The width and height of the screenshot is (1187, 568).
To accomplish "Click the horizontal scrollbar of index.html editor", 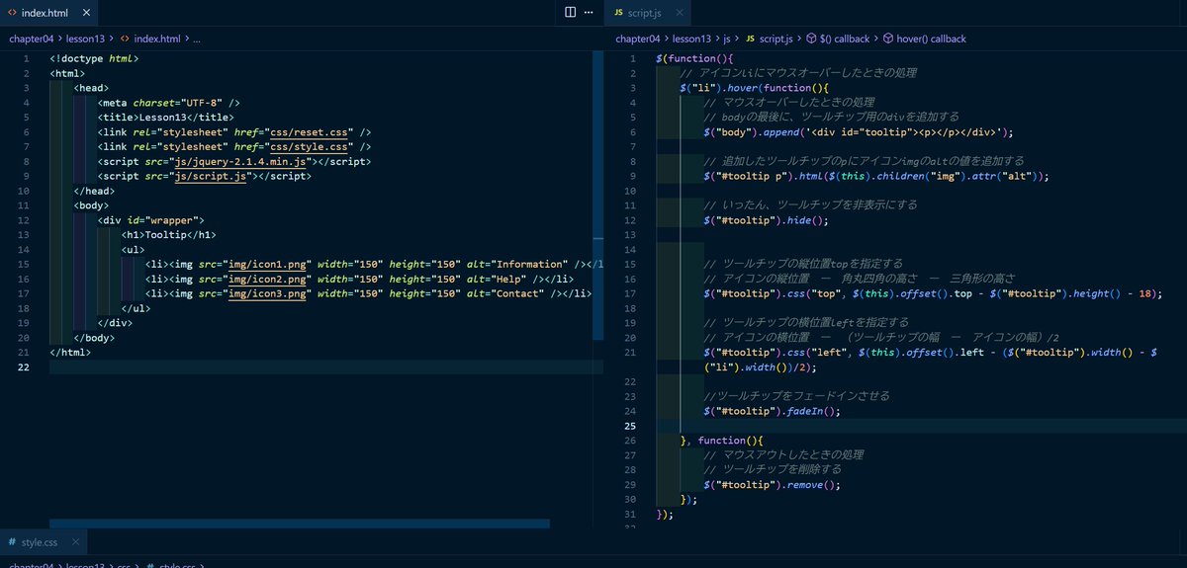I will point(299,525).
